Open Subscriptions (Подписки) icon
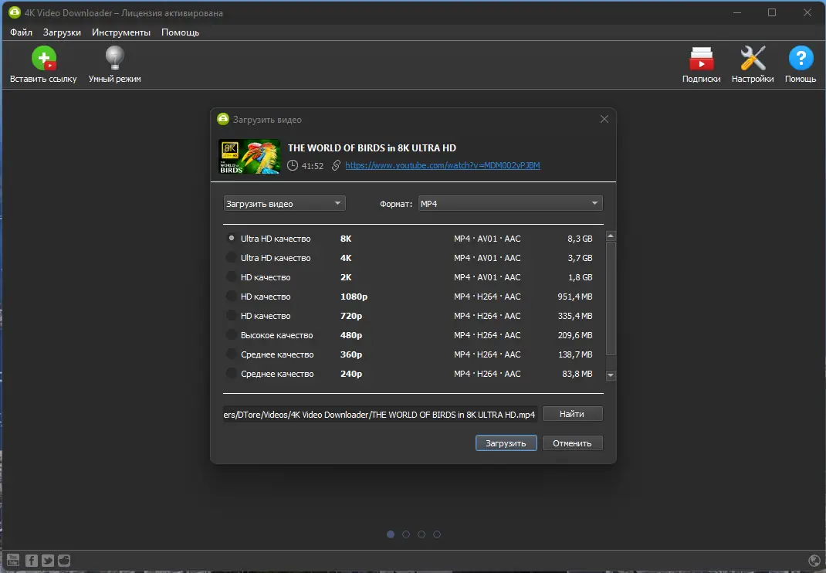826x573 pixels. click(701, 59)
